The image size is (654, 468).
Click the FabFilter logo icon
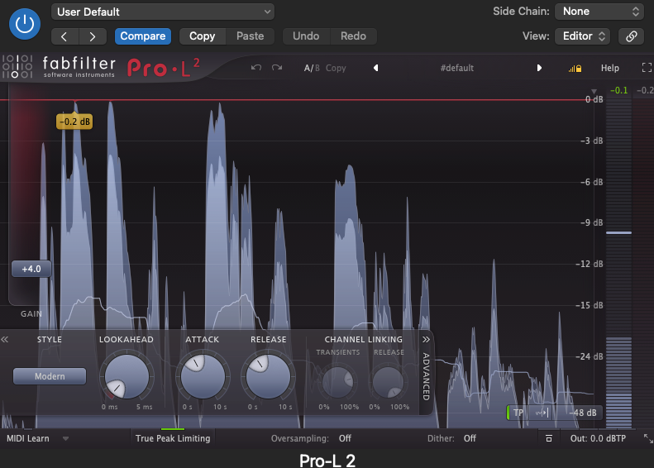click(17, 67)
